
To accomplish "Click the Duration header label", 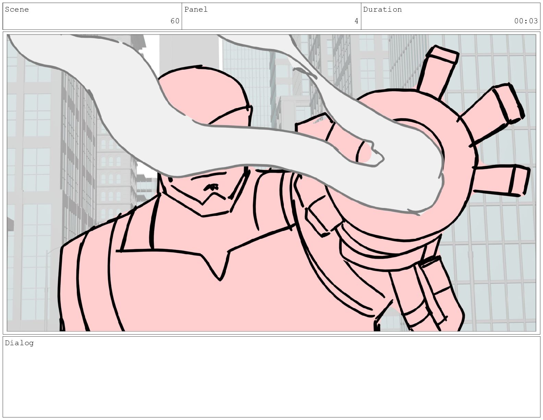I will click(382, 10).
